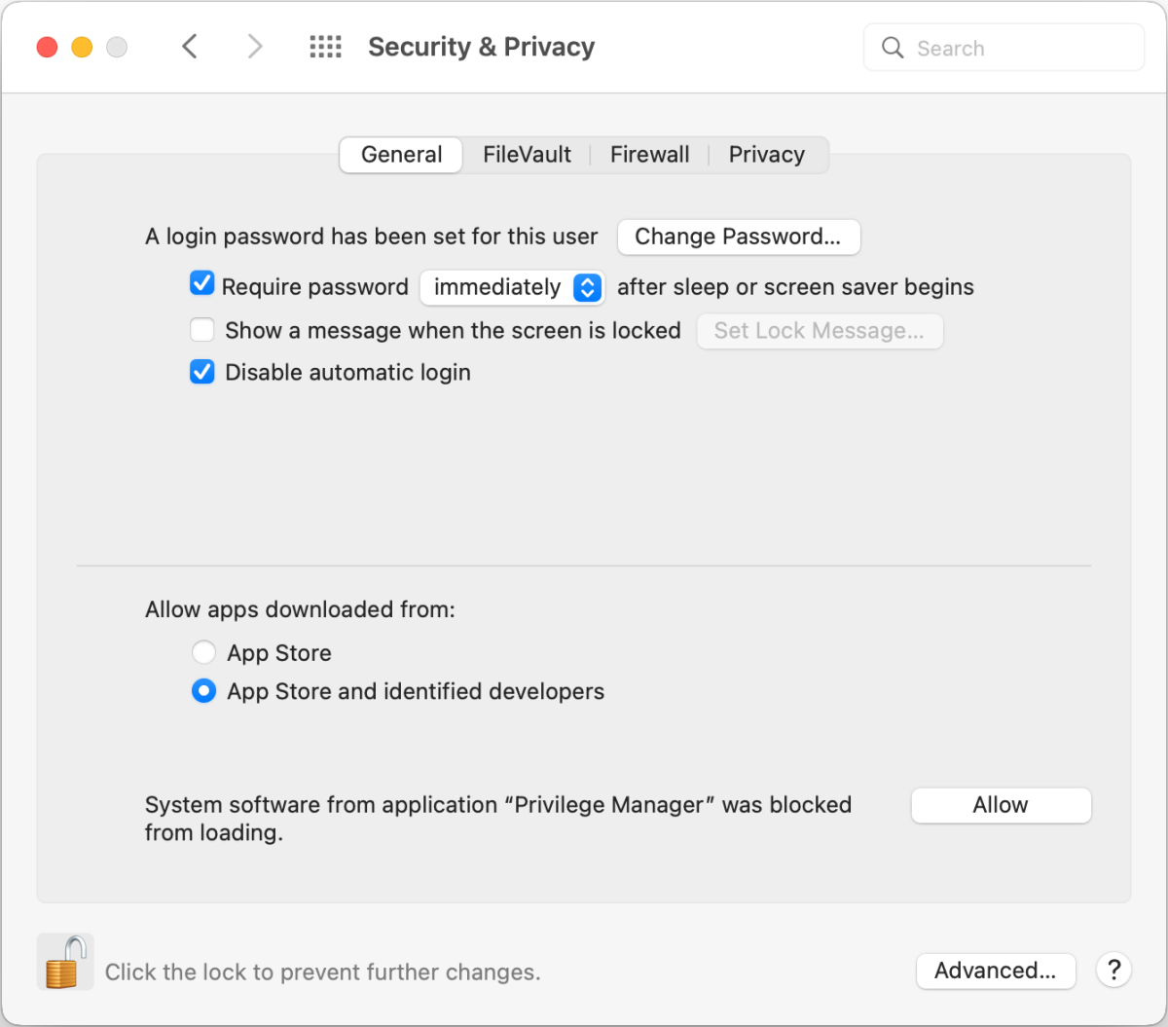Open the immediately password delay dropdown
Viewport: 1168px width, 1027px height.
[x=513, y=287]
